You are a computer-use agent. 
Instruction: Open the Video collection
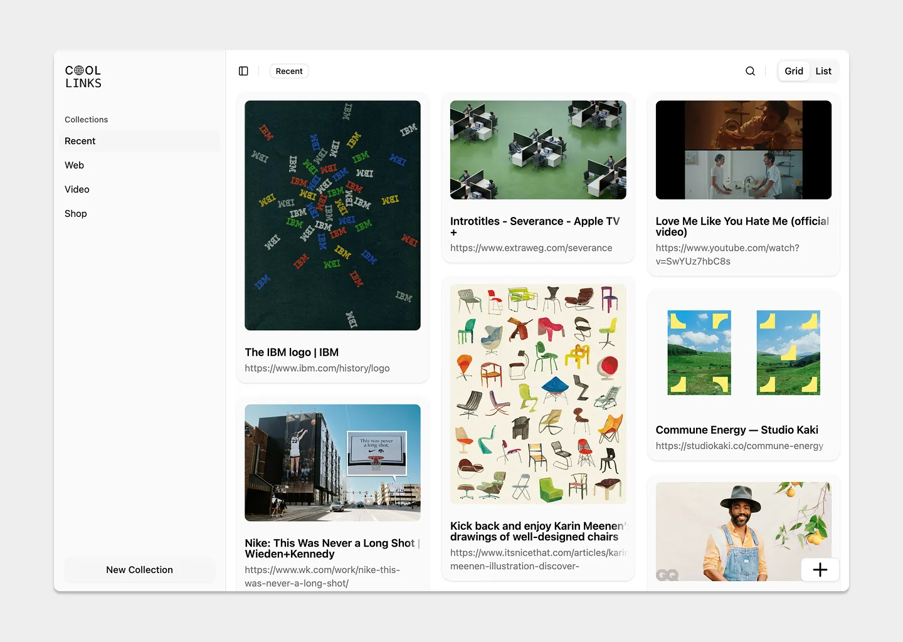point(140,189)
